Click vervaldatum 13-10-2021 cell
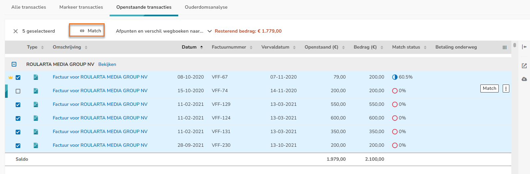This screenshot has width=530, height=174. pyautogui.click(x=283, y=145)
